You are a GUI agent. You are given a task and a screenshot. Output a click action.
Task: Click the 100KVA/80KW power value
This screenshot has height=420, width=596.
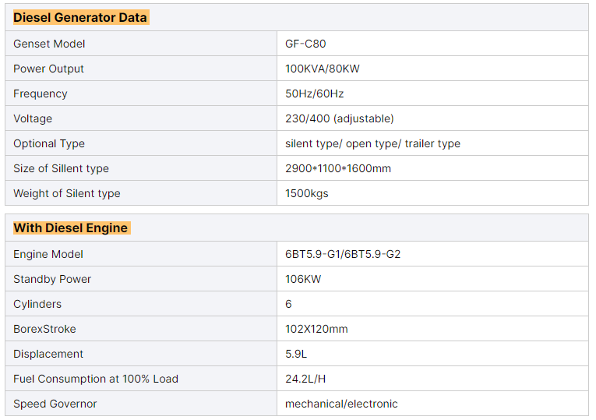click(323, 69)
